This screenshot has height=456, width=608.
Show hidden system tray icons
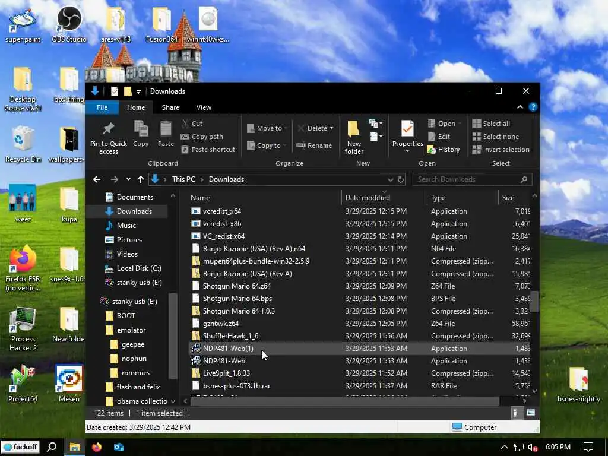[x=504, y=447]
